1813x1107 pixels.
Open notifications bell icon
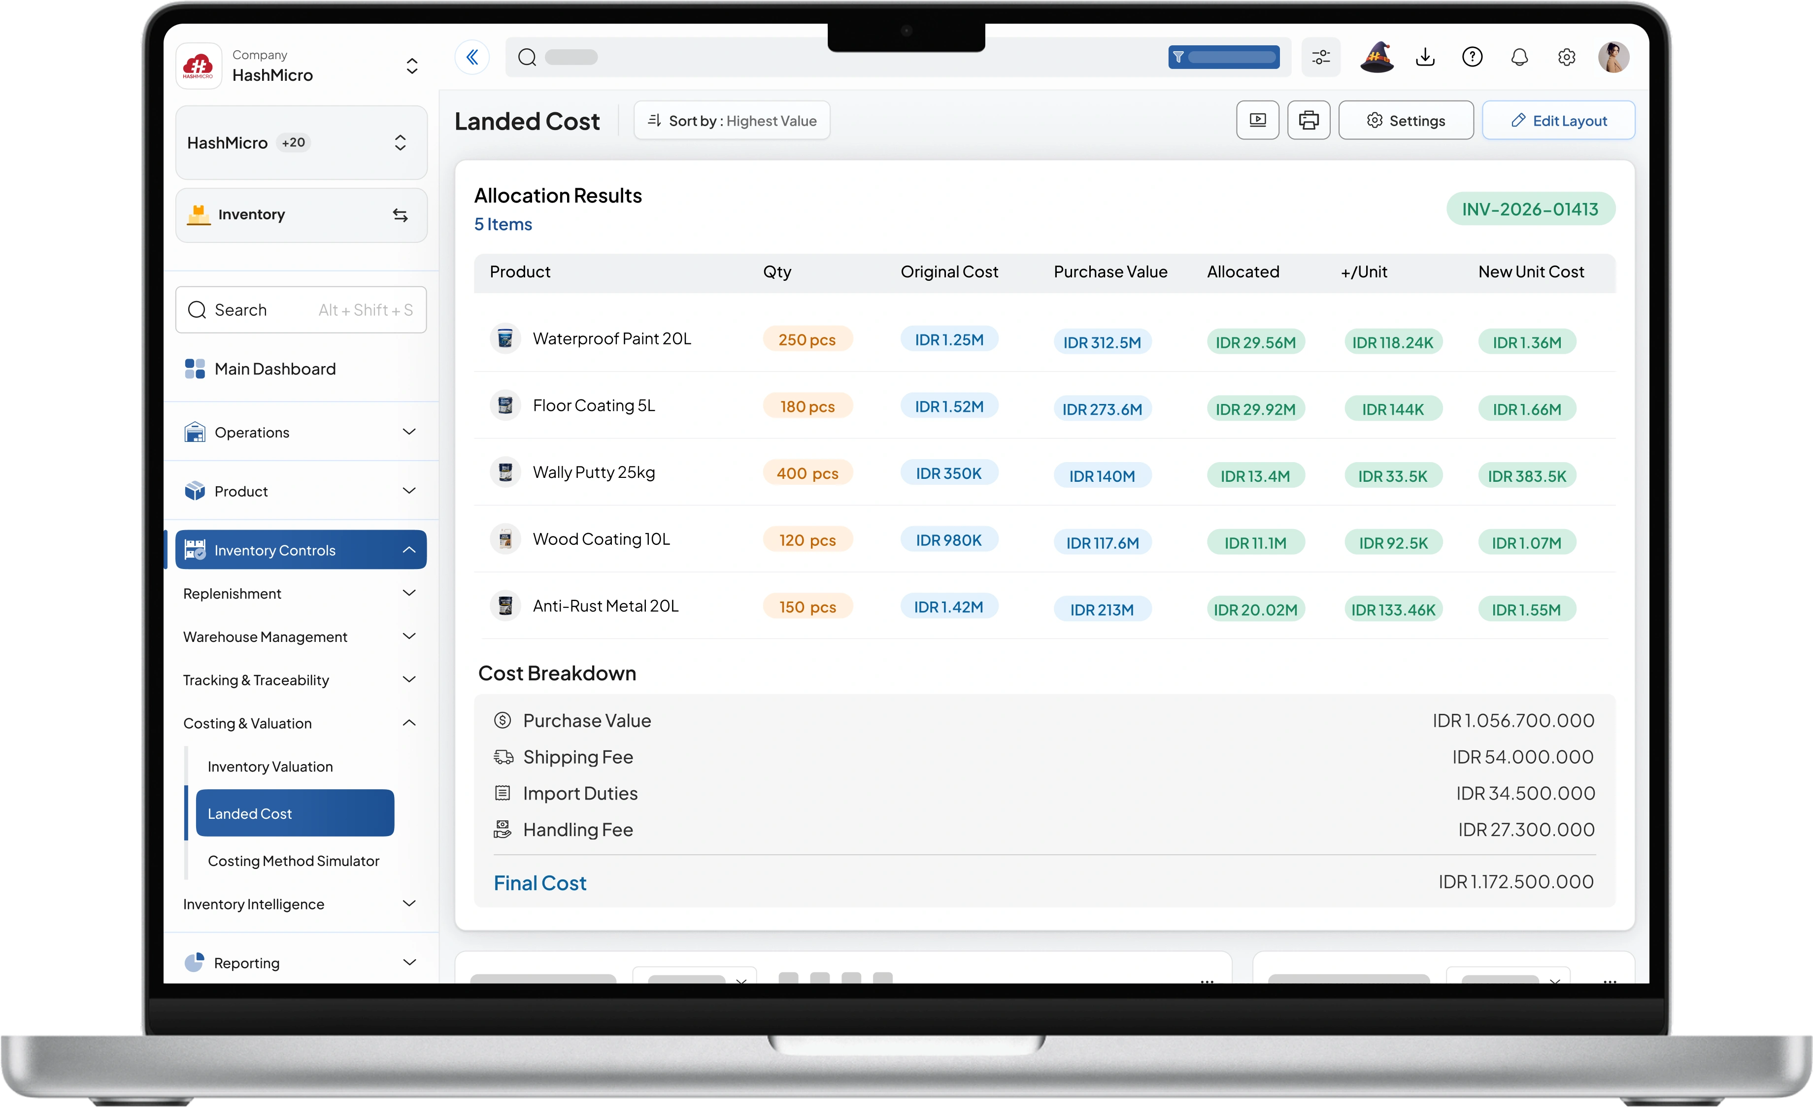point(1519,57)
